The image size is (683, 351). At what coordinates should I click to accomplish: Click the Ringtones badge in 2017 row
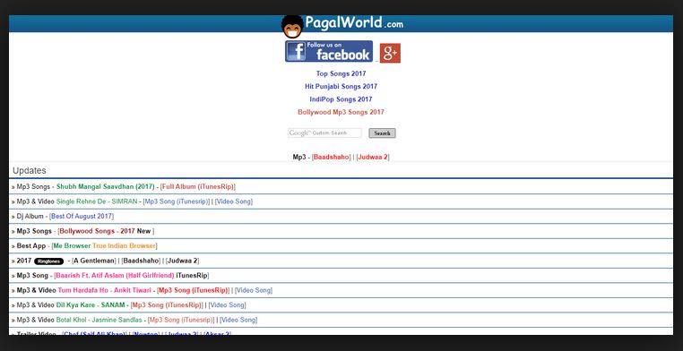click(48, 261)
